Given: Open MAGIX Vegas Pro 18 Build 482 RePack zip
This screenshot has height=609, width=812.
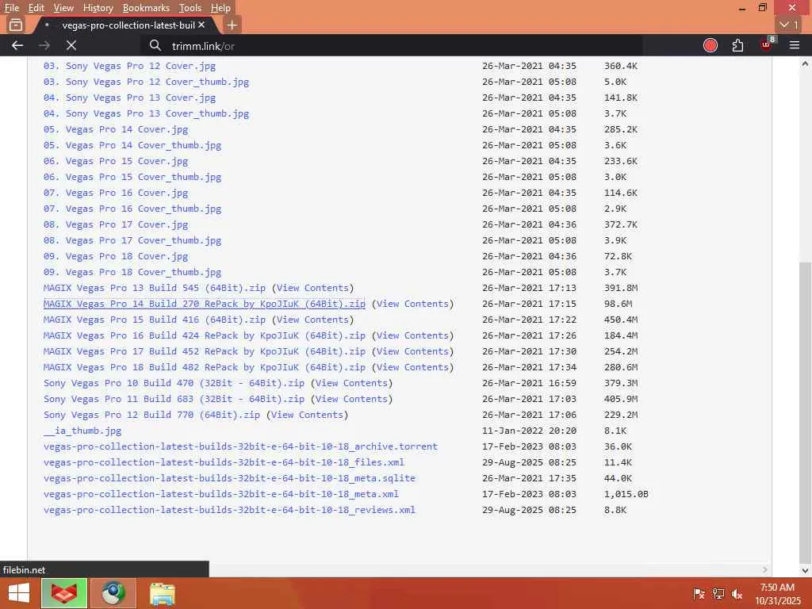Looking at the screenshot, I should tap(204, 367).
